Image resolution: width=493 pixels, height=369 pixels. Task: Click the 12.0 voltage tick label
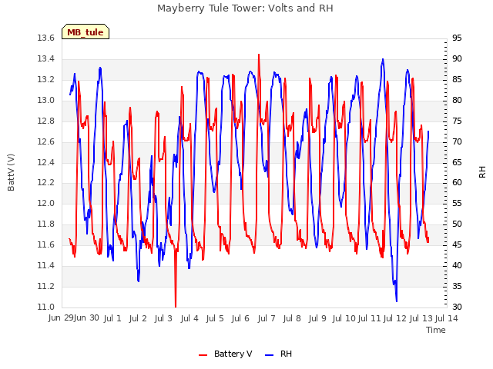(x=46, y=203)
